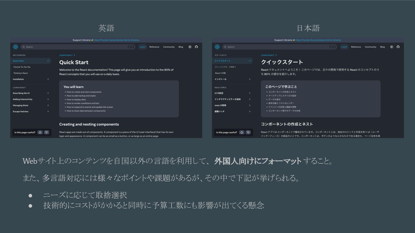415x233 pixels.
Task: Click 'データの表示' bullet text
Action: tap(274, 99)
